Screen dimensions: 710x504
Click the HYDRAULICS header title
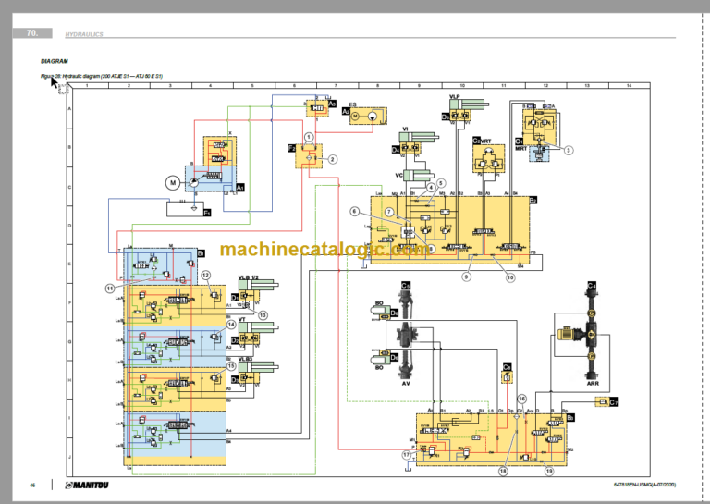click(84, 34)
